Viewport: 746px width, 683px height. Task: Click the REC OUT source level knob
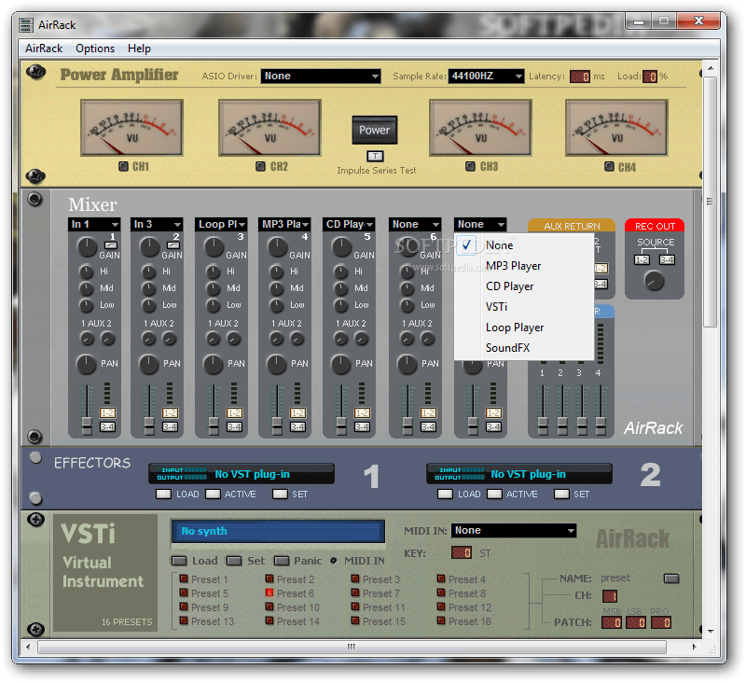coord(655,281)
